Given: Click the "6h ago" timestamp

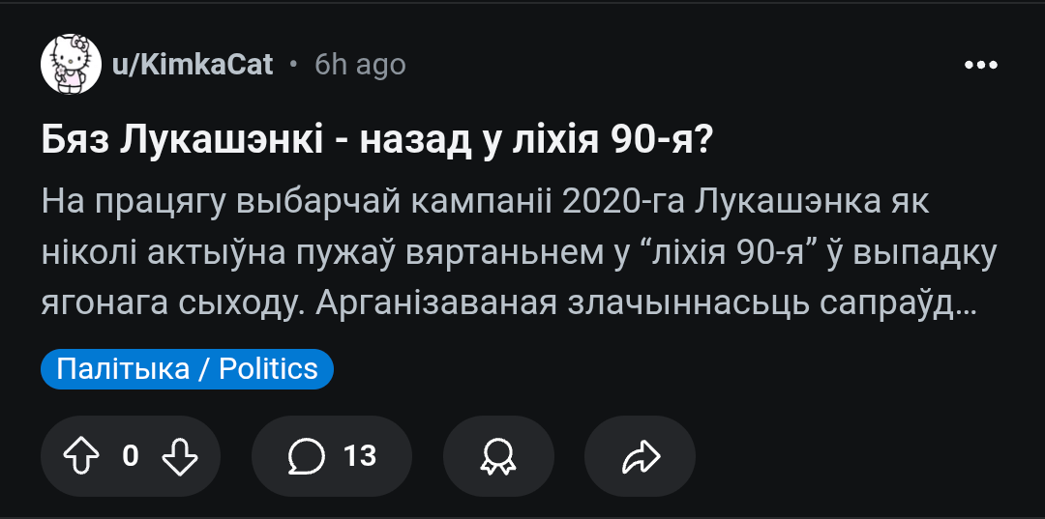Looking at the screenshot, I should click(x=360, y=65).
